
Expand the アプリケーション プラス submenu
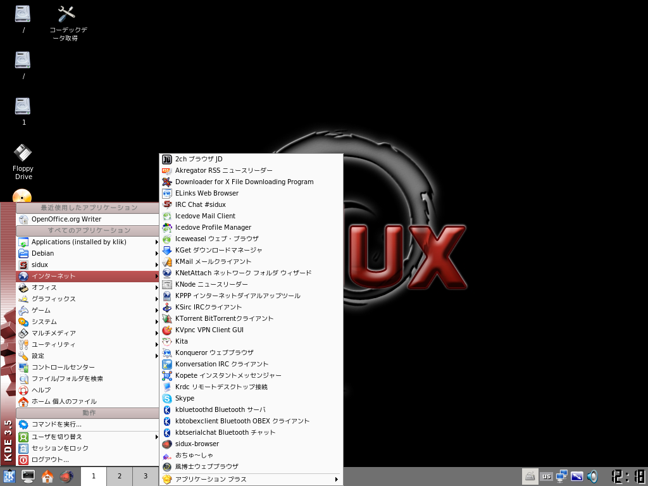[251, 480]
